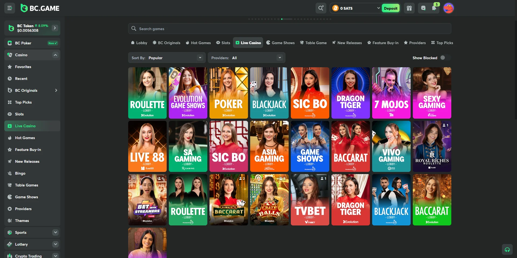
Task: Switch to the Providers tab
Action: pyautogui.click(x=415, y=43)
